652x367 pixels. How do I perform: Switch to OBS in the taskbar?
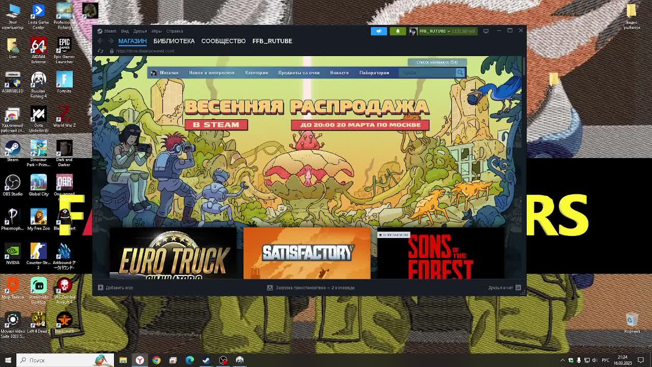point(223,360)
